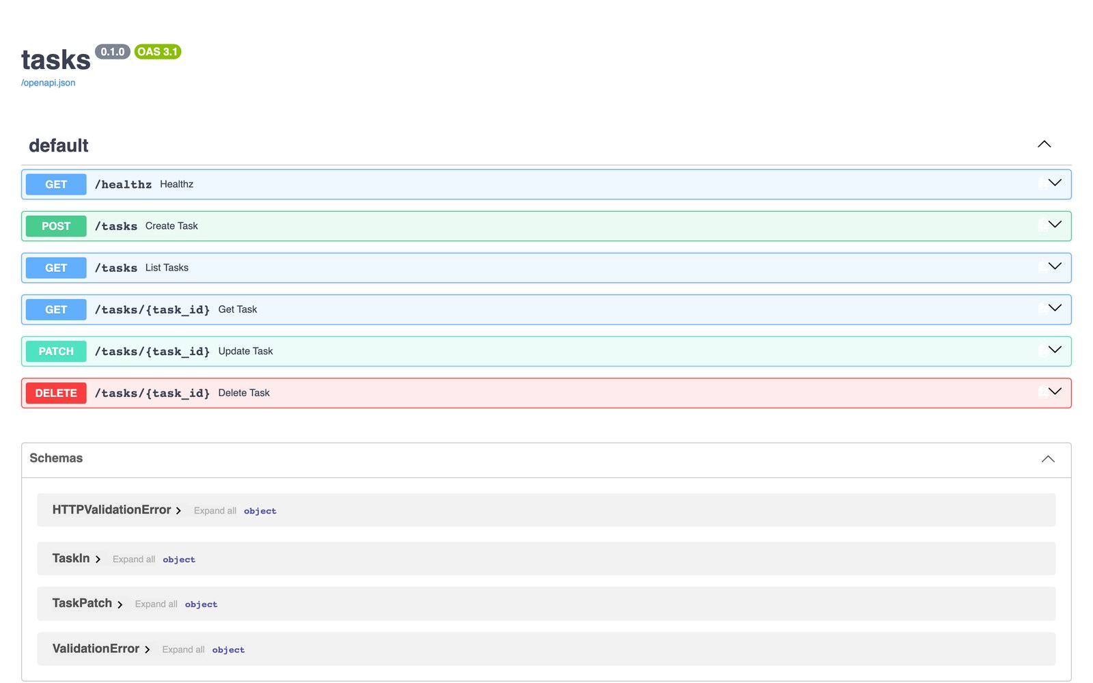The width and height of the screenshot is (1093, 683).
Task: Click the GET badge for /healthz
Action: 56,184
